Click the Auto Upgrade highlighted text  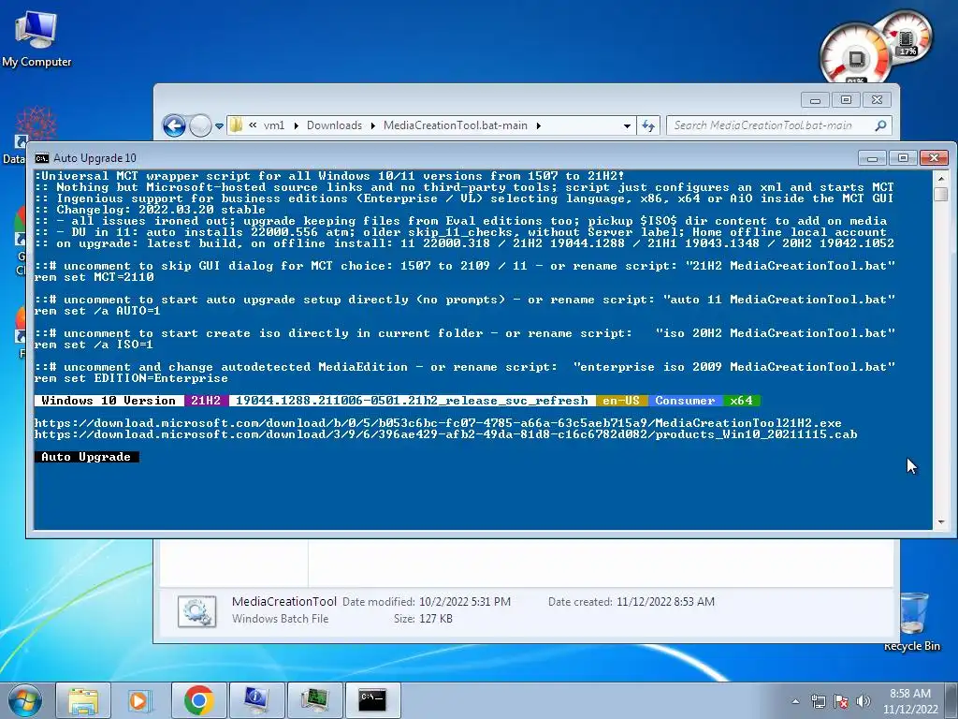[x=86, y=457]
